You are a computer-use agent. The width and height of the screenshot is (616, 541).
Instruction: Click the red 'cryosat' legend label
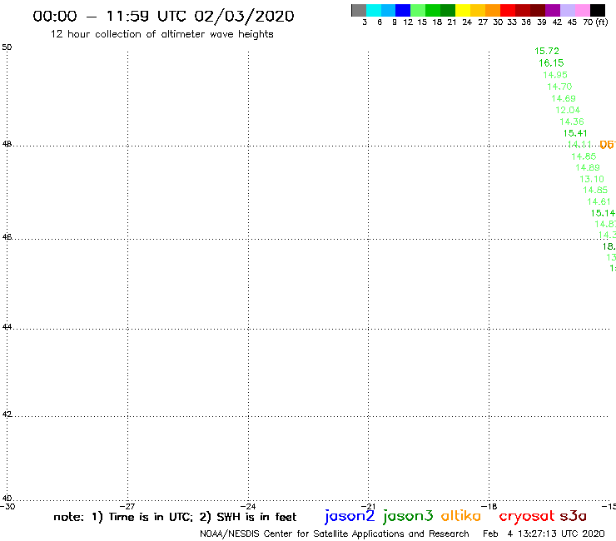[x=527, y=516]
